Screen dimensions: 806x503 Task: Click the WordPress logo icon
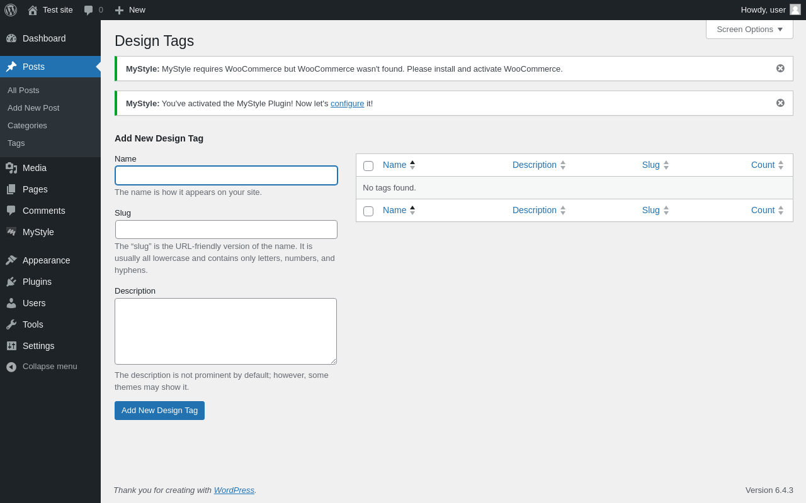click(11, 10)
